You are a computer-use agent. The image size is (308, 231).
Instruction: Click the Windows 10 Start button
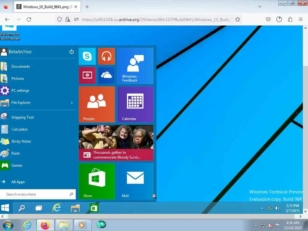pos(5,208)
